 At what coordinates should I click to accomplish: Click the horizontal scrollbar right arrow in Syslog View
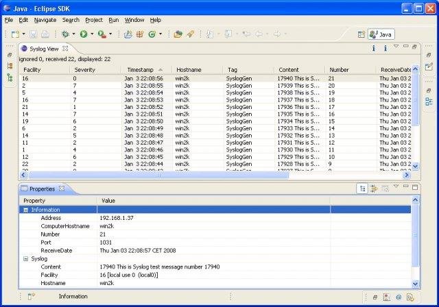click(406, 175)
